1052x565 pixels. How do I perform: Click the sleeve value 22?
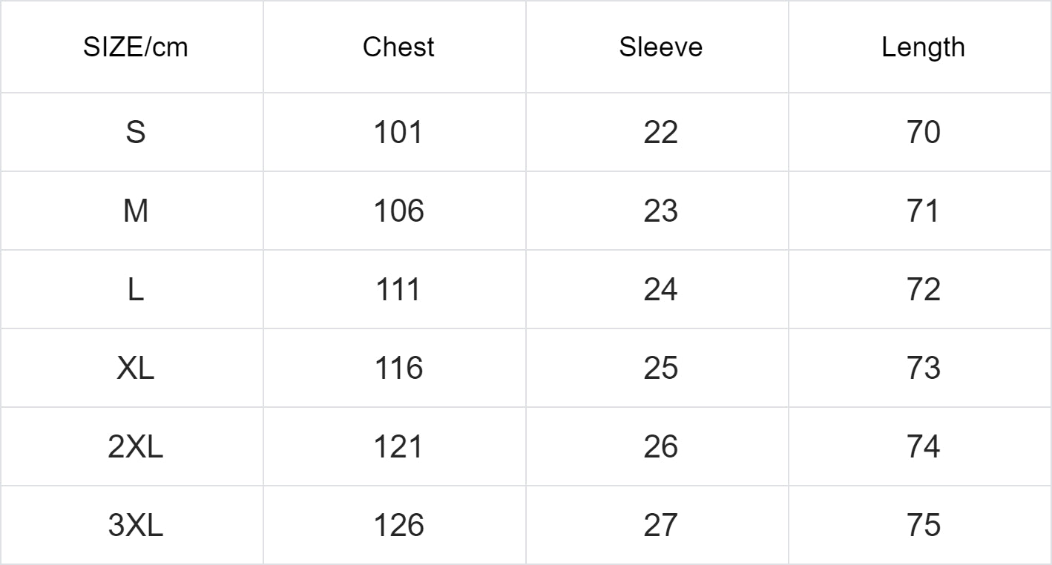coord(660,133)
